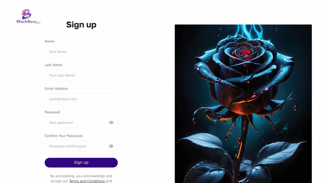Click the Confirm Your Password label
The image size is (325, 183).
[x=63, y=136]
